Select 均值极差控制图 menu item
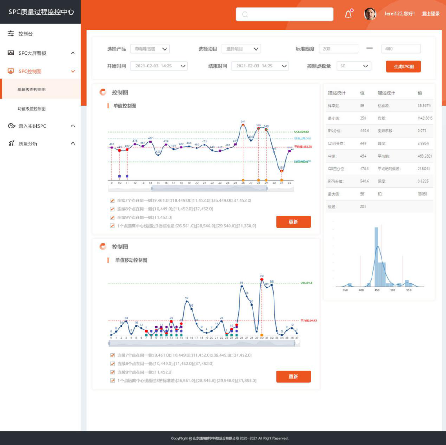 tap(31, 108)
